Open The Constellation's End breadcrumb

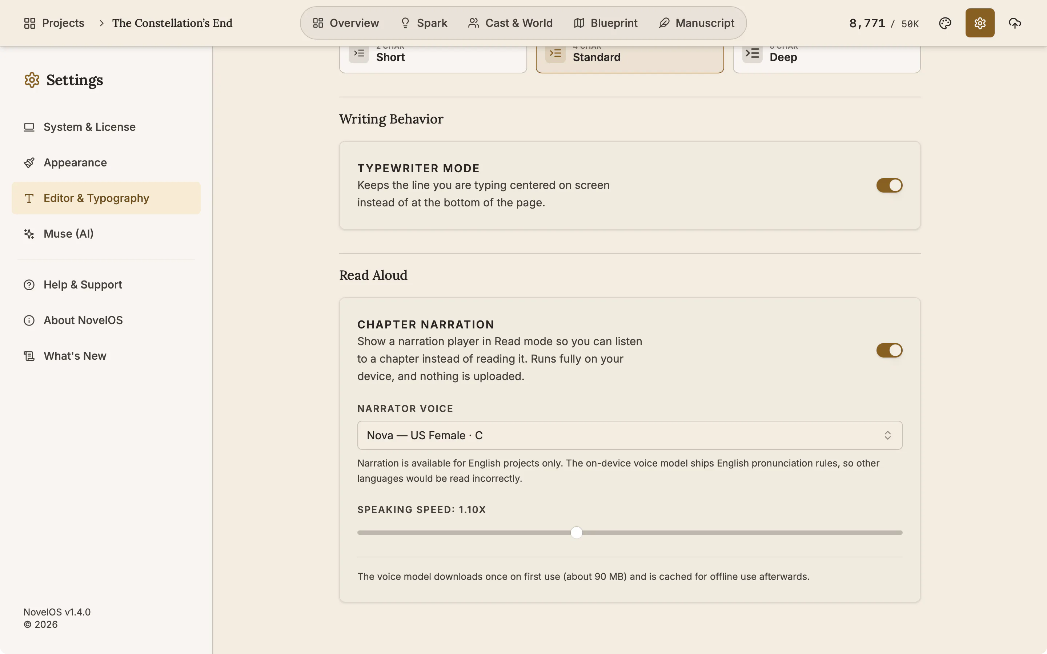[172, 23]
